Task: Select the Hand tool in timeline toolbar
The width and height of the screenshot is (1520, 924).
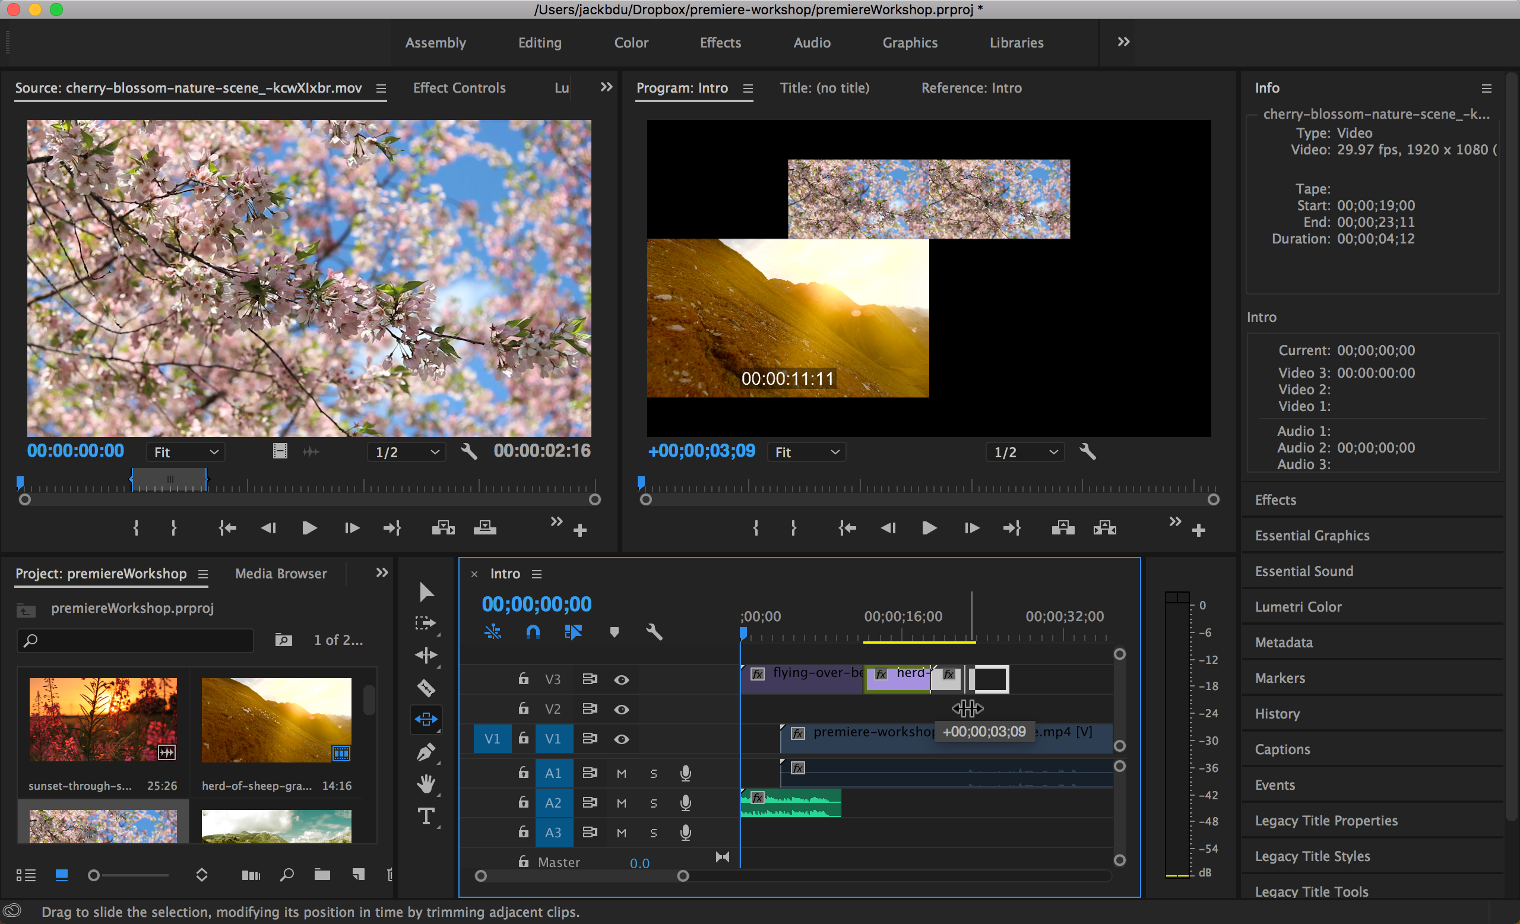Action: pos(426,784)
